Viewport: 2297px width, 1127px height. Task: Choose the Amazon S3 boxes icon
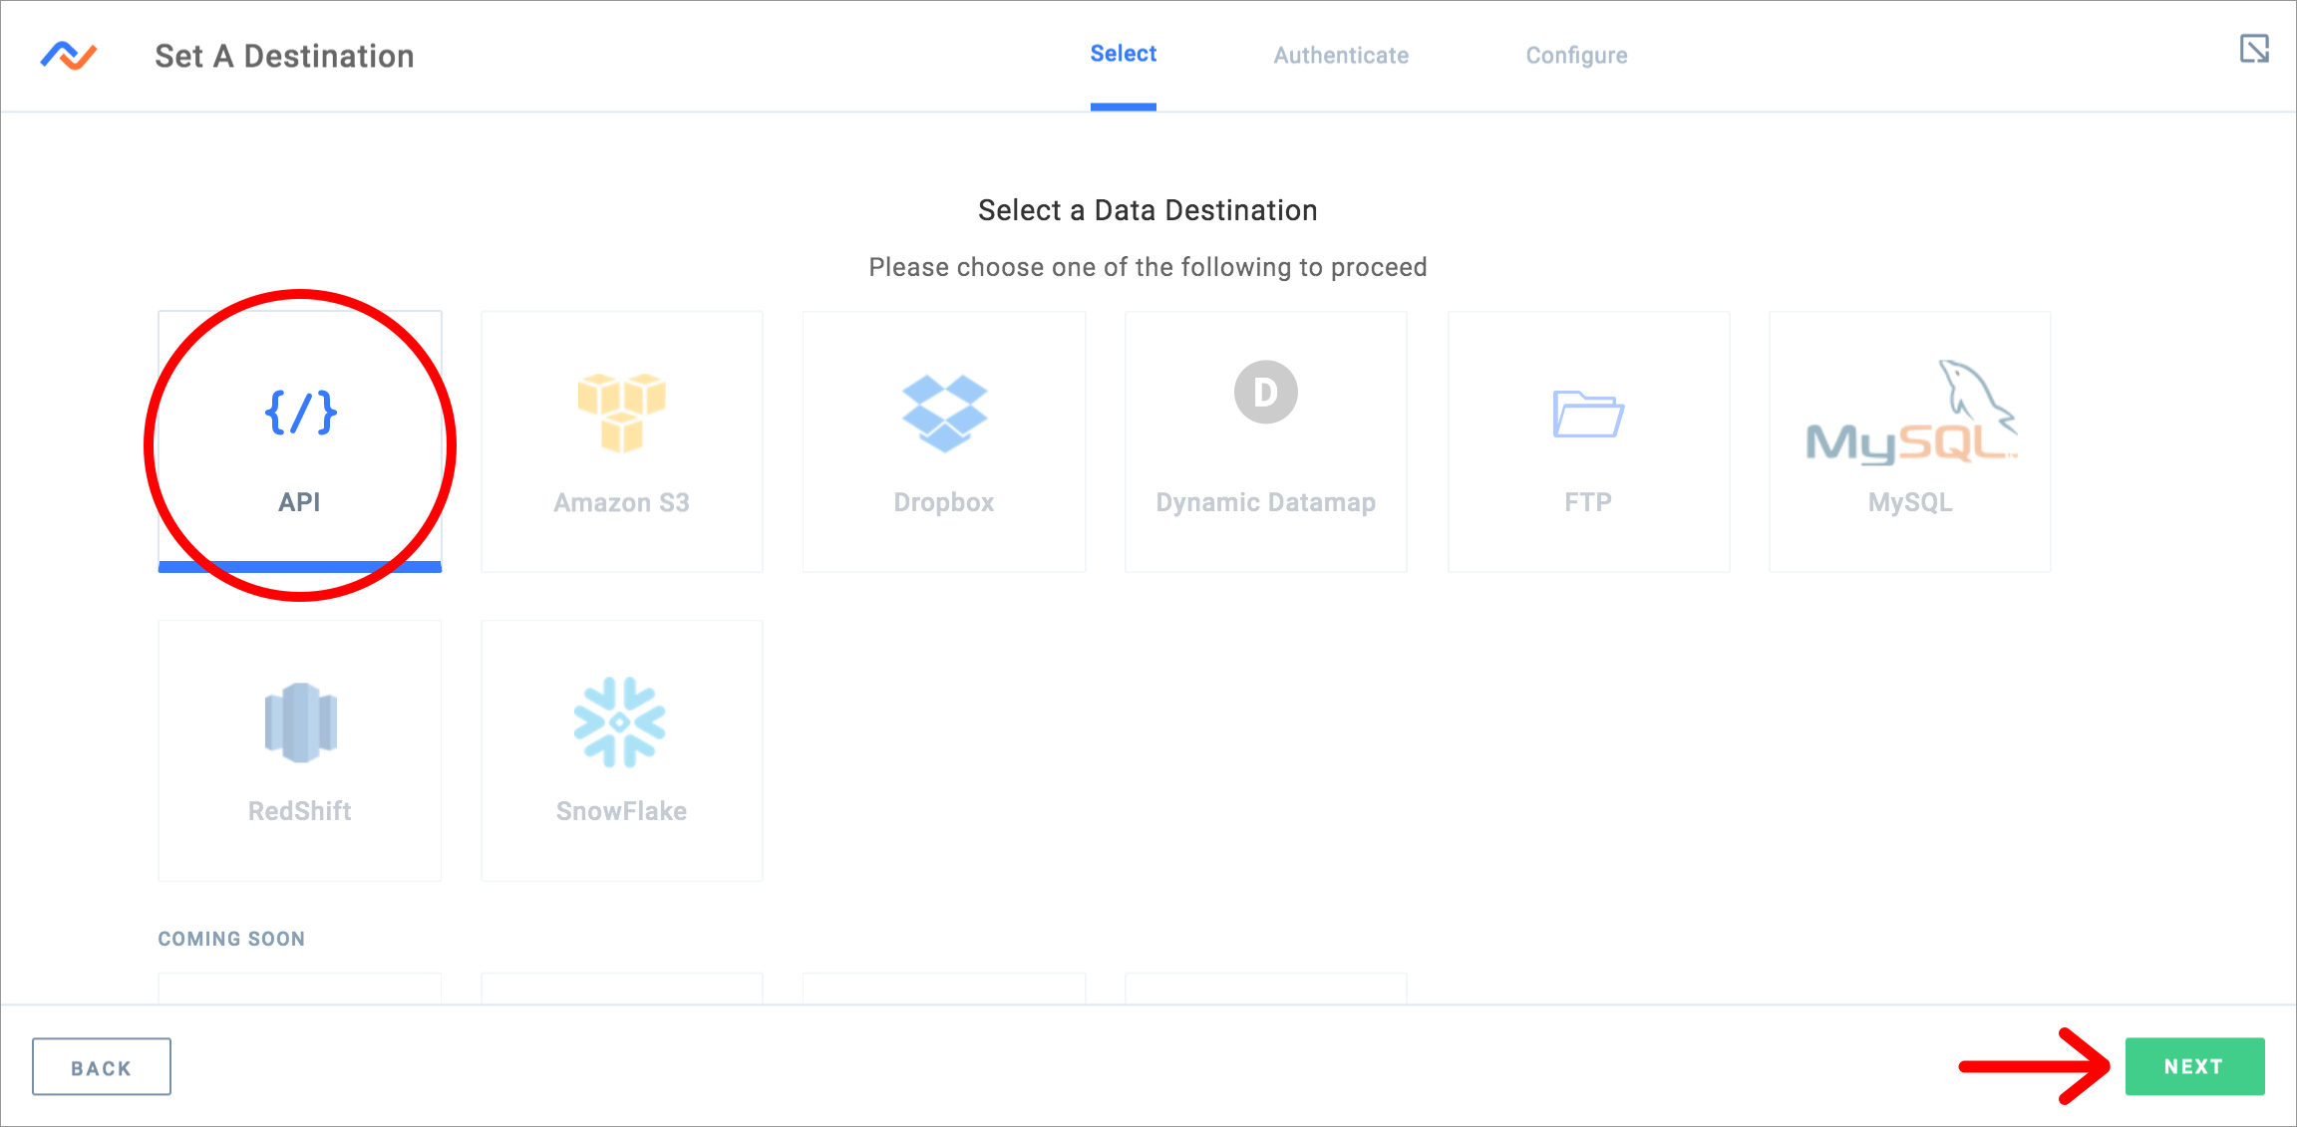point(621,413)
